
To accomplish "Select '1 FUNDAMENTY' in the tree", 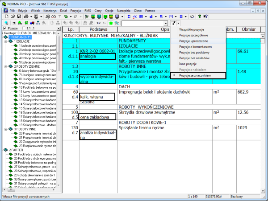I will [18, 37].
